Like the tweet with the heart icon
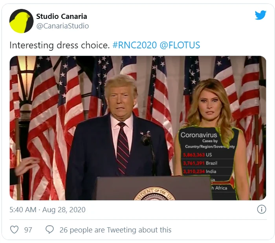The width and height of the screenshot is (275, 243). point(15,230)
